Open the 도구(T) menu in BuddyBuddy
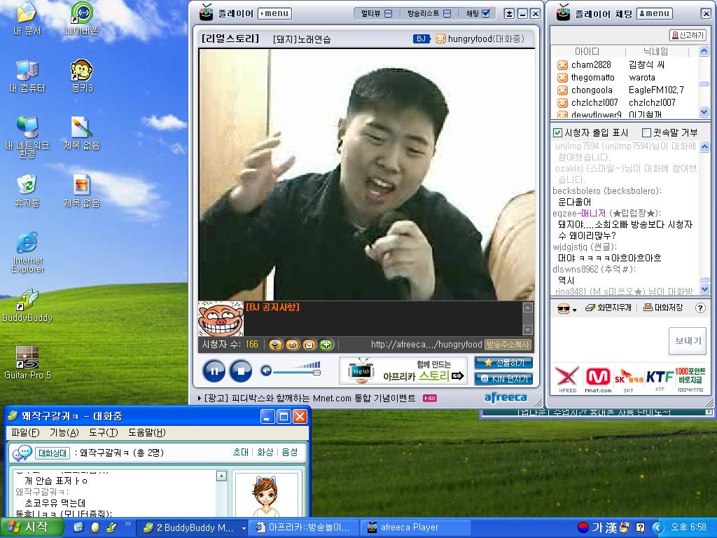The height and width of the screenshot is (538, 717). pyautogui.click(x=103, y=433)
